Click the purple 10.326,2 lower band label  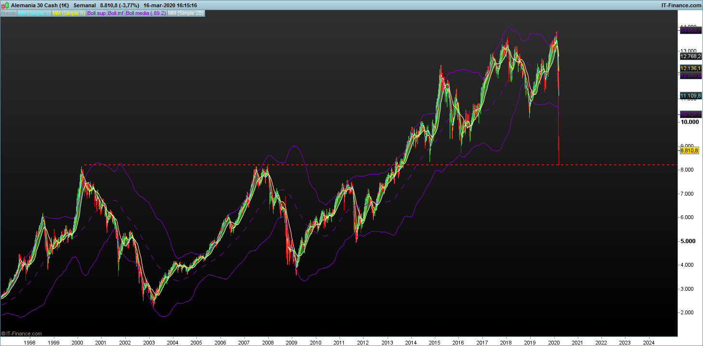coord(690,114)
